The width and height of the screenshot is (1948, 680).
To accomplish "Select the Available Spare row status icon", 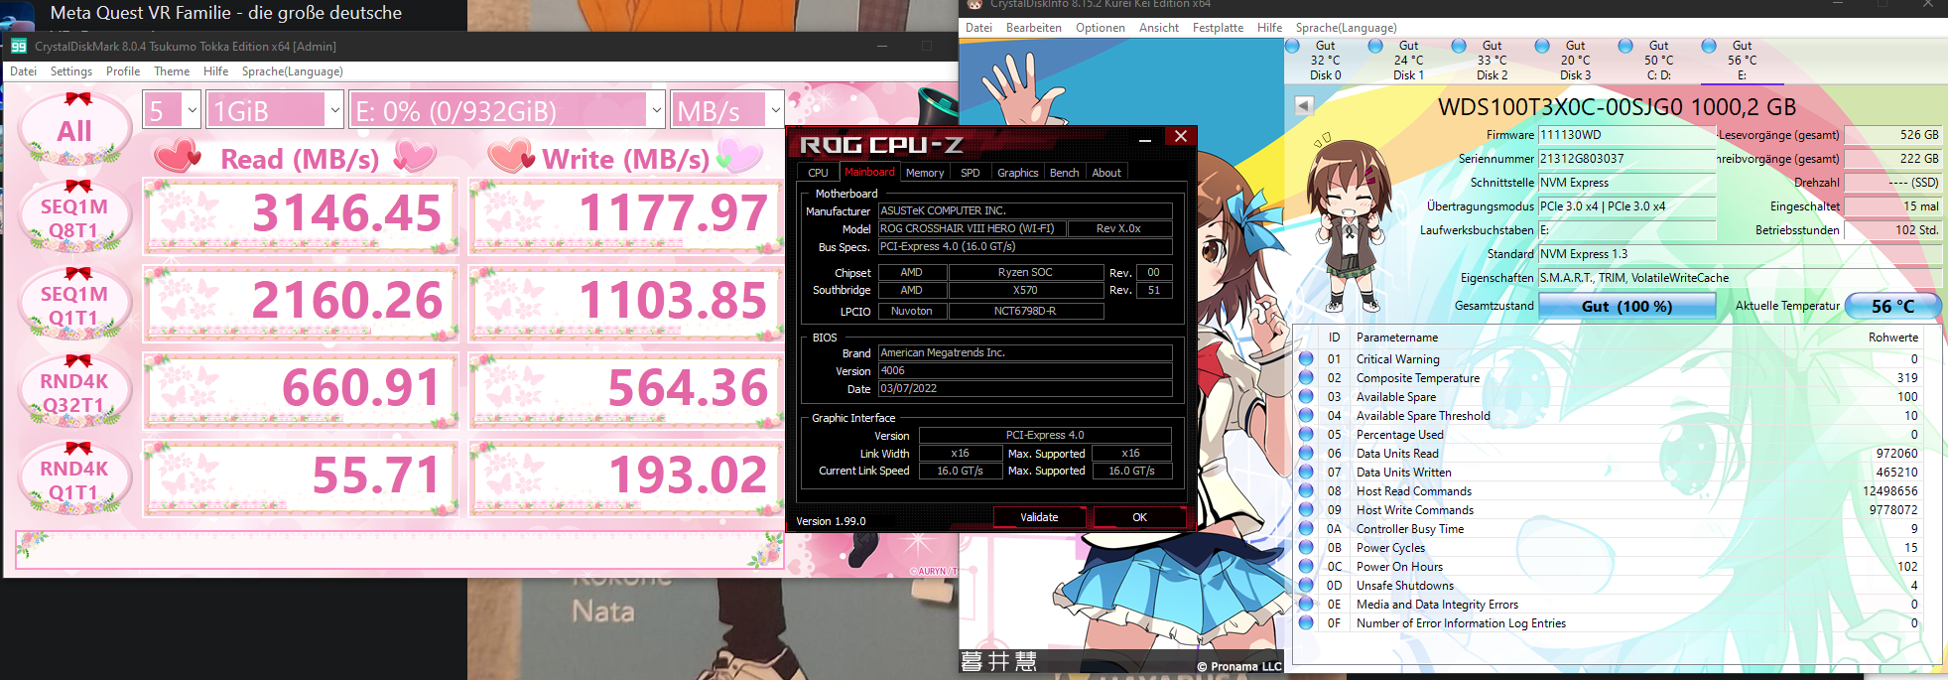I will click(1306, 397).
